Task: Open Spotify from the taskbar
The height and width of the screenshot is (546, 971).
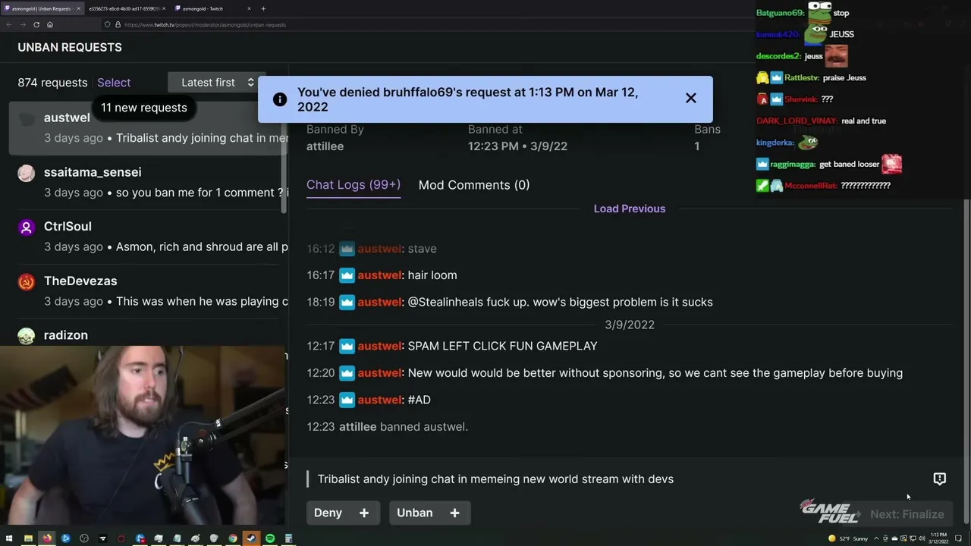Action: (x=270, y=538)
